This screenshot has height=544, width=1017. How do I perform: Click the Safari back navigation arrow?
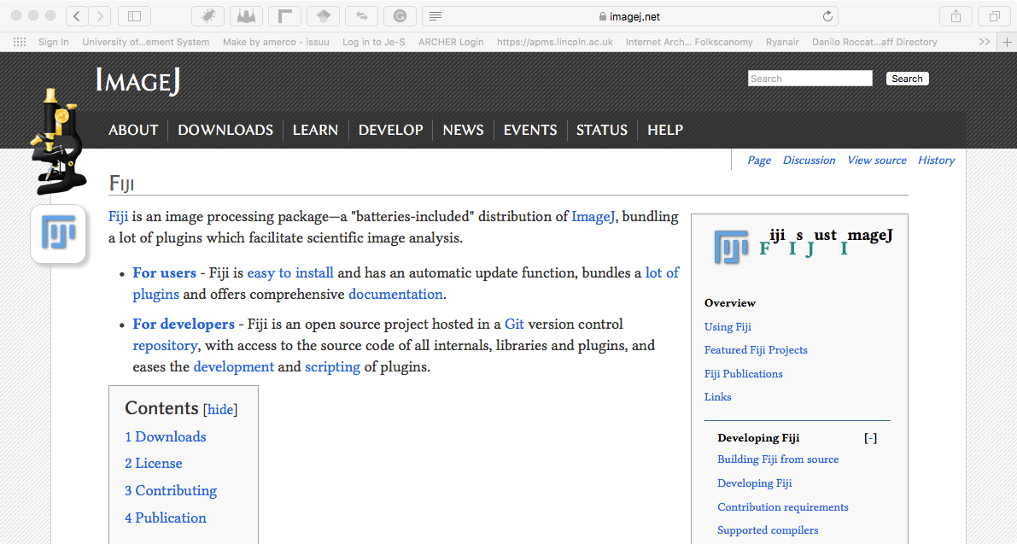pyautogui.click(x=77, y=16)
